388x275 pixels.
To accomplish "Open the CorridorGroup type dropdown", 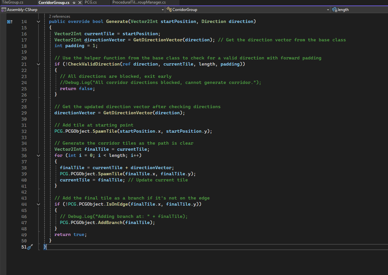I will click(x=328, y=10).
